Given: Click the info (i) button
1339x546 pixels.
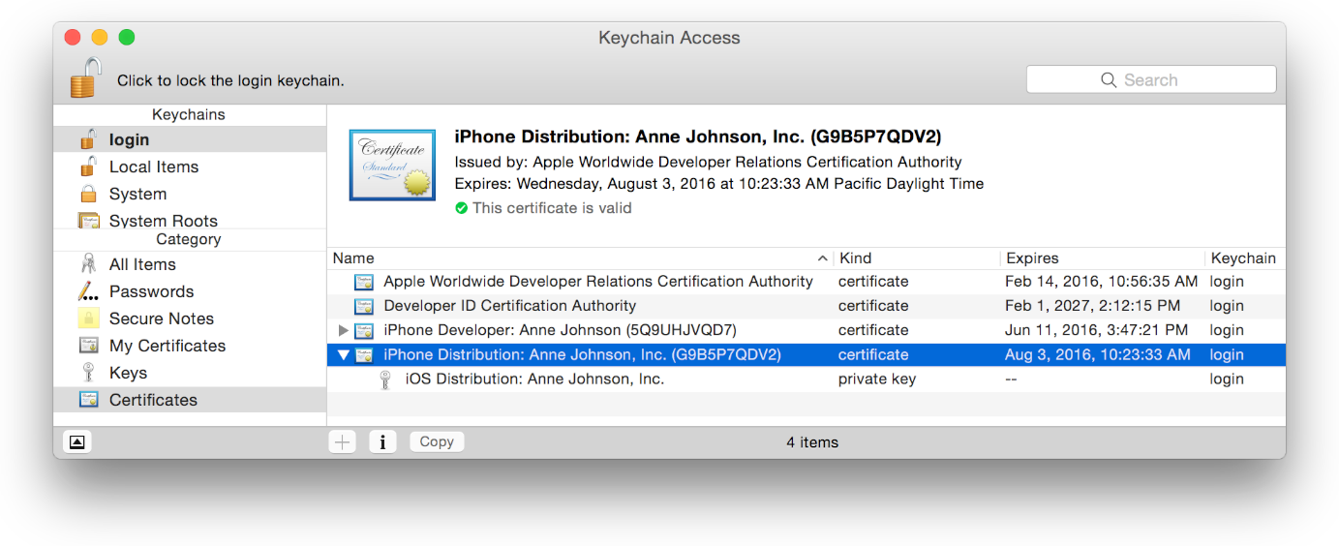Looking at the screenshot, I should click(382, 441).
